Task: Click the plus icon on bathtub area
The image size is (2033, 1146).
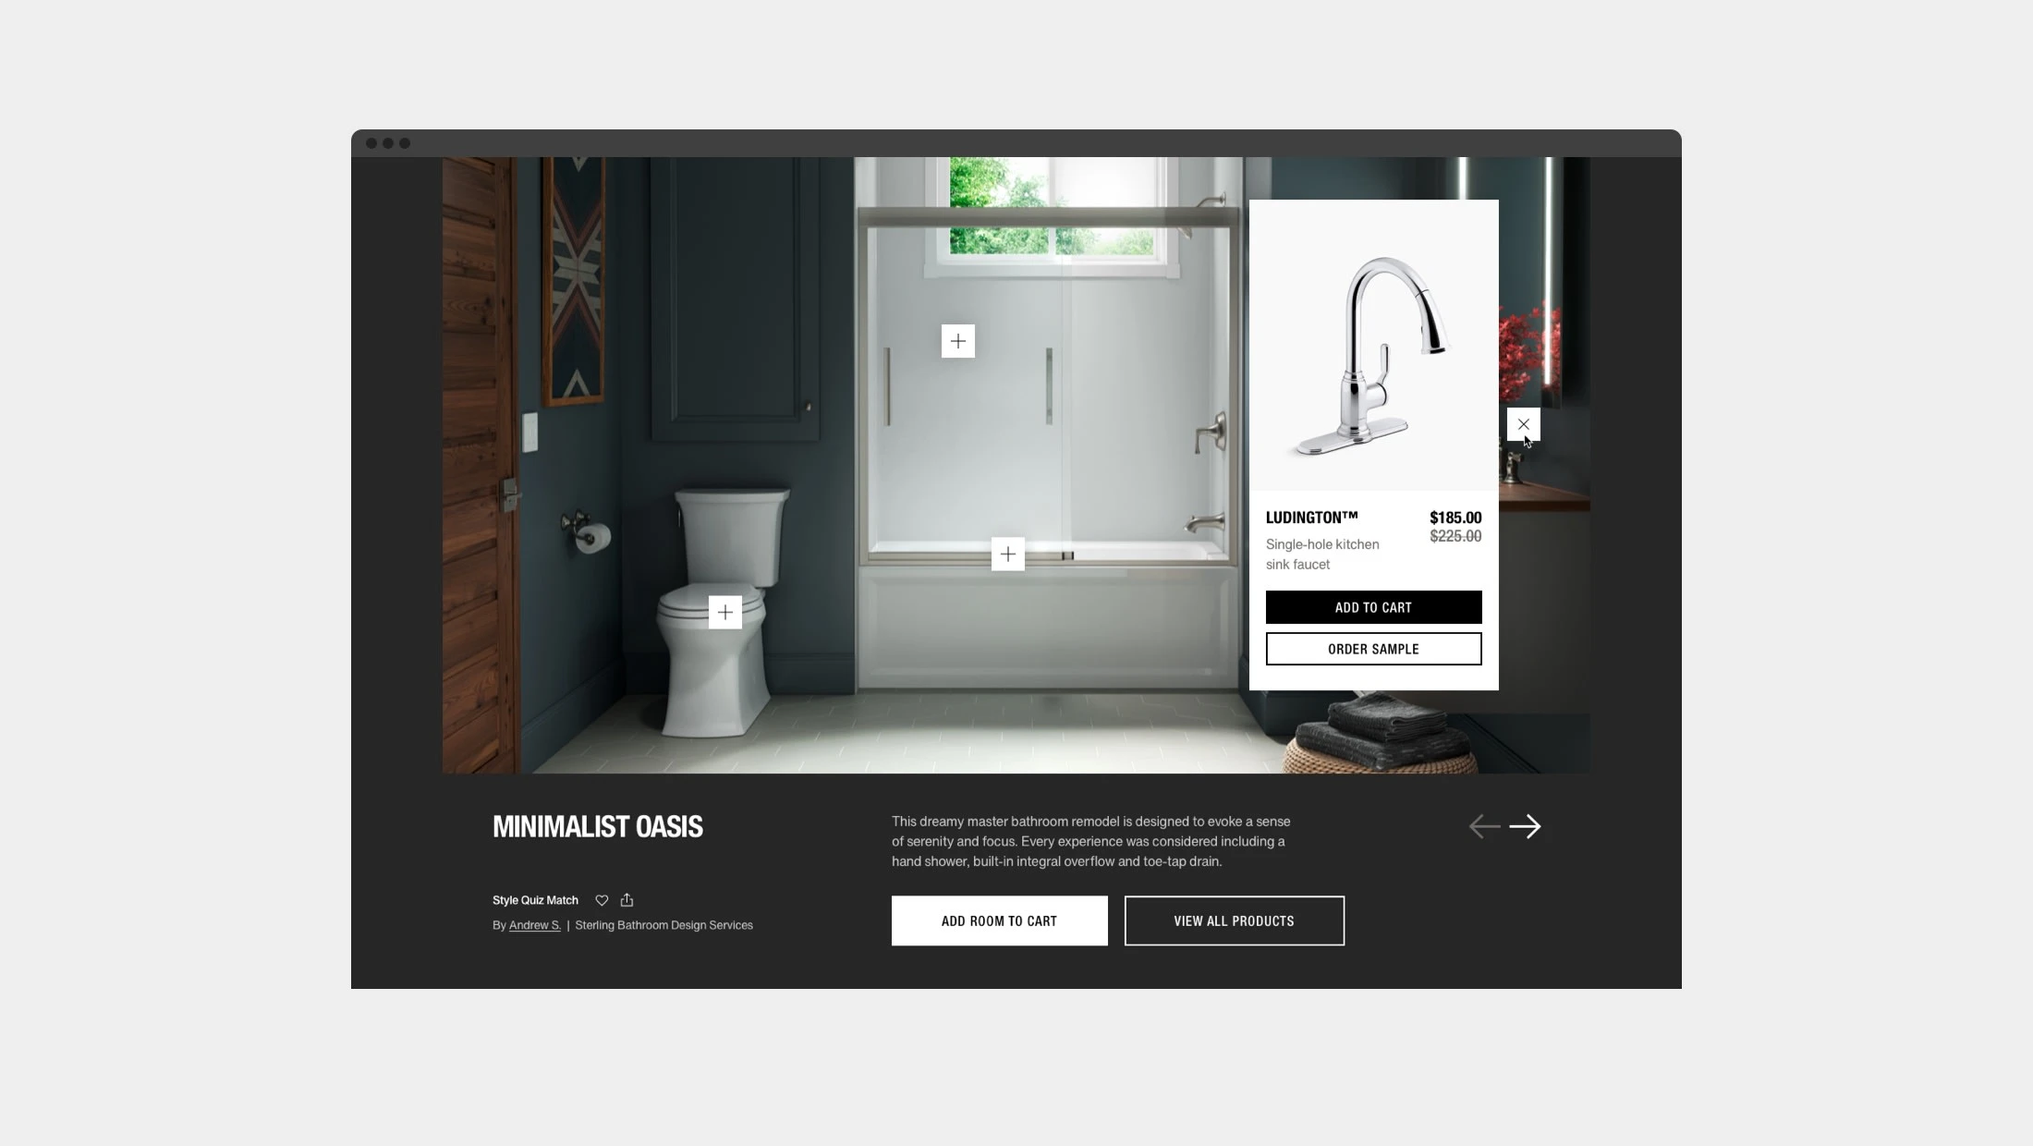Action: (1006, 555)
